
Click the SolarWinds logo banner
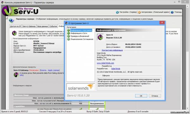point(80,87)
